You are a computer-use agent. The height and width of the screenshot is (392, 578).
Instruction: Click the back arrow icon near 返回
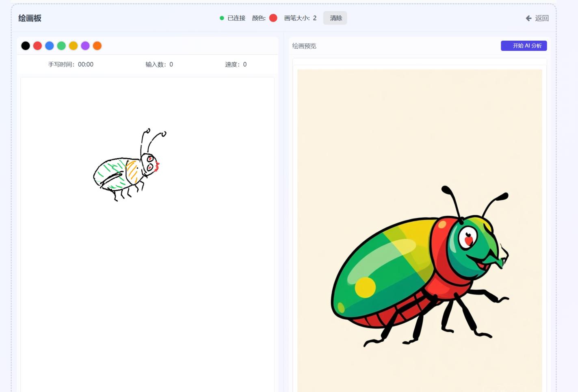528,18
